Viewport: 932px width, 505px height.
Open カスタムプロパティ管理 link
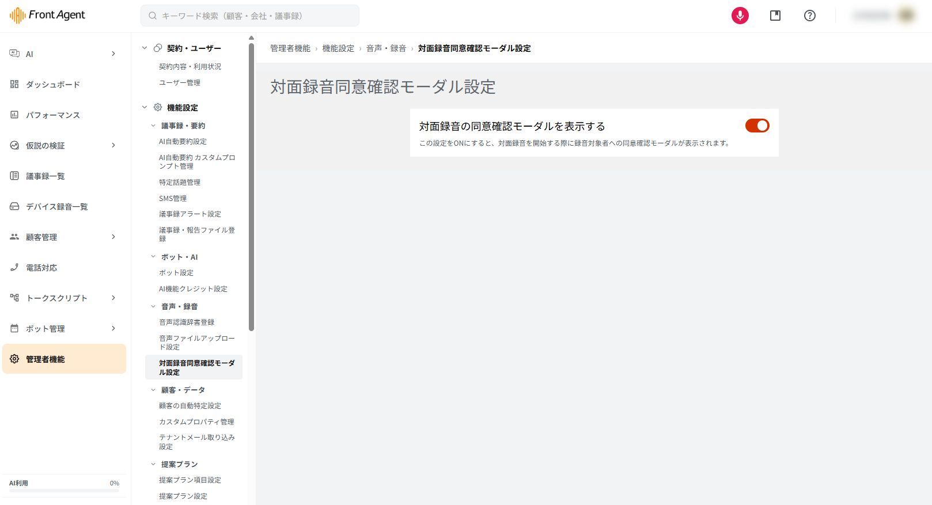[x=196, y=422]
